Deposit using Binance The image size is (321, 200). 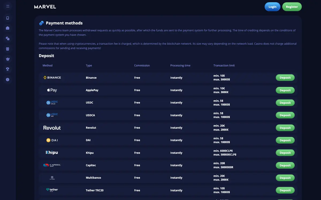[x=285, y=78]
